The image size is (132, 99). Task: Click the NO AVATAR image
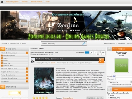tap(121, 66)
